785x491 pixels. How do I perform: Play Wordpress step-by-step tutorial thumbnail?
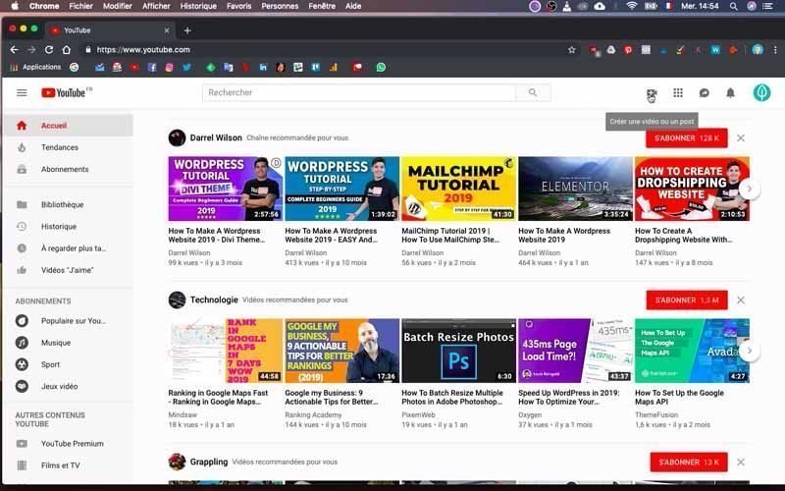click(341, 189)
